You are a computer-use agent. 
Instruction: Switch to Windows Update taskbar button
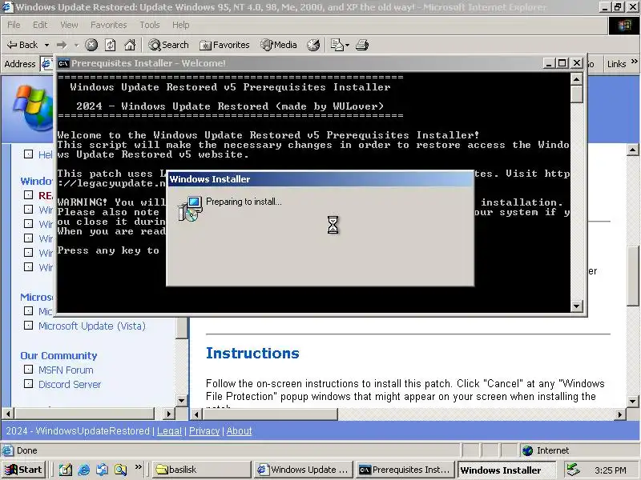tap(304, 470)
